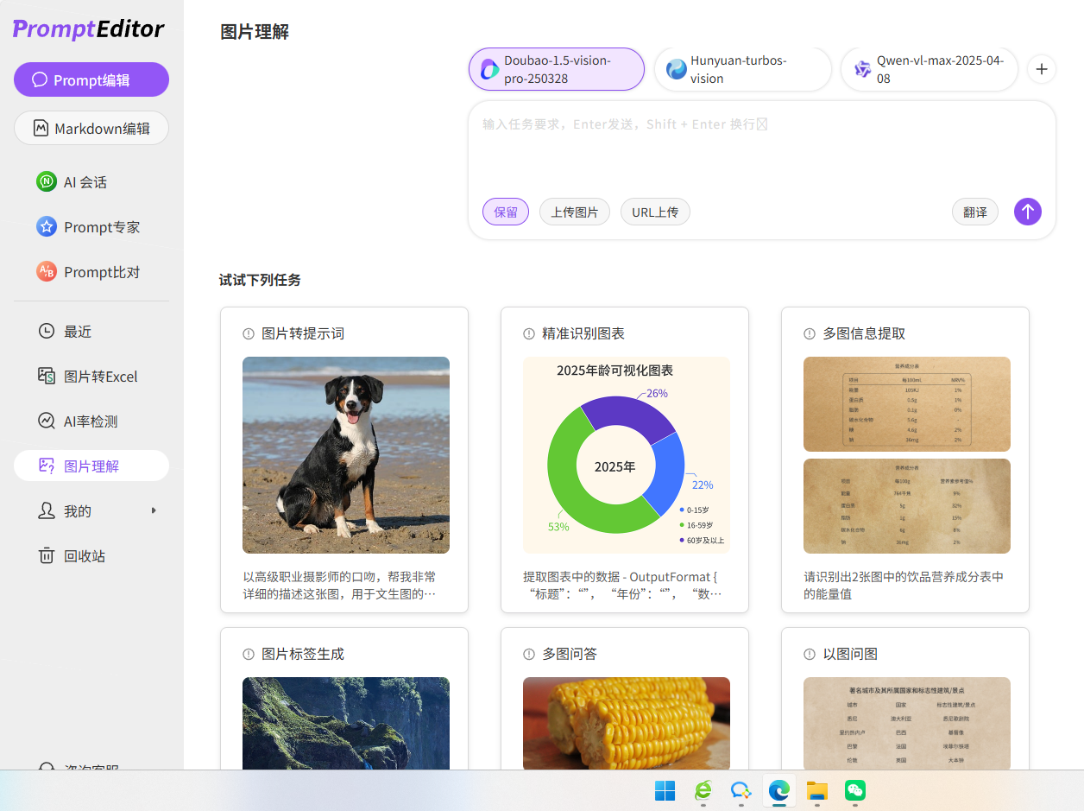Click the purple send arrow button
The image size is (1084, 811).
click(1027, 212)
